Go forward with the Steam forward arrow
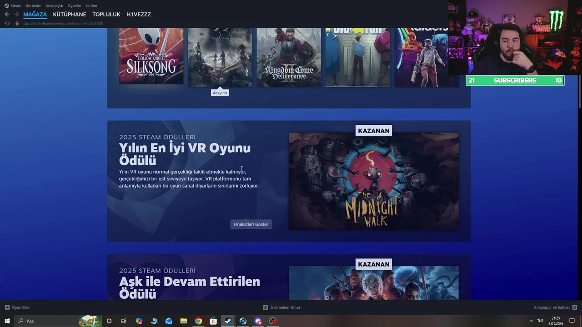This screenshot has width=582, height=327. 16,15
